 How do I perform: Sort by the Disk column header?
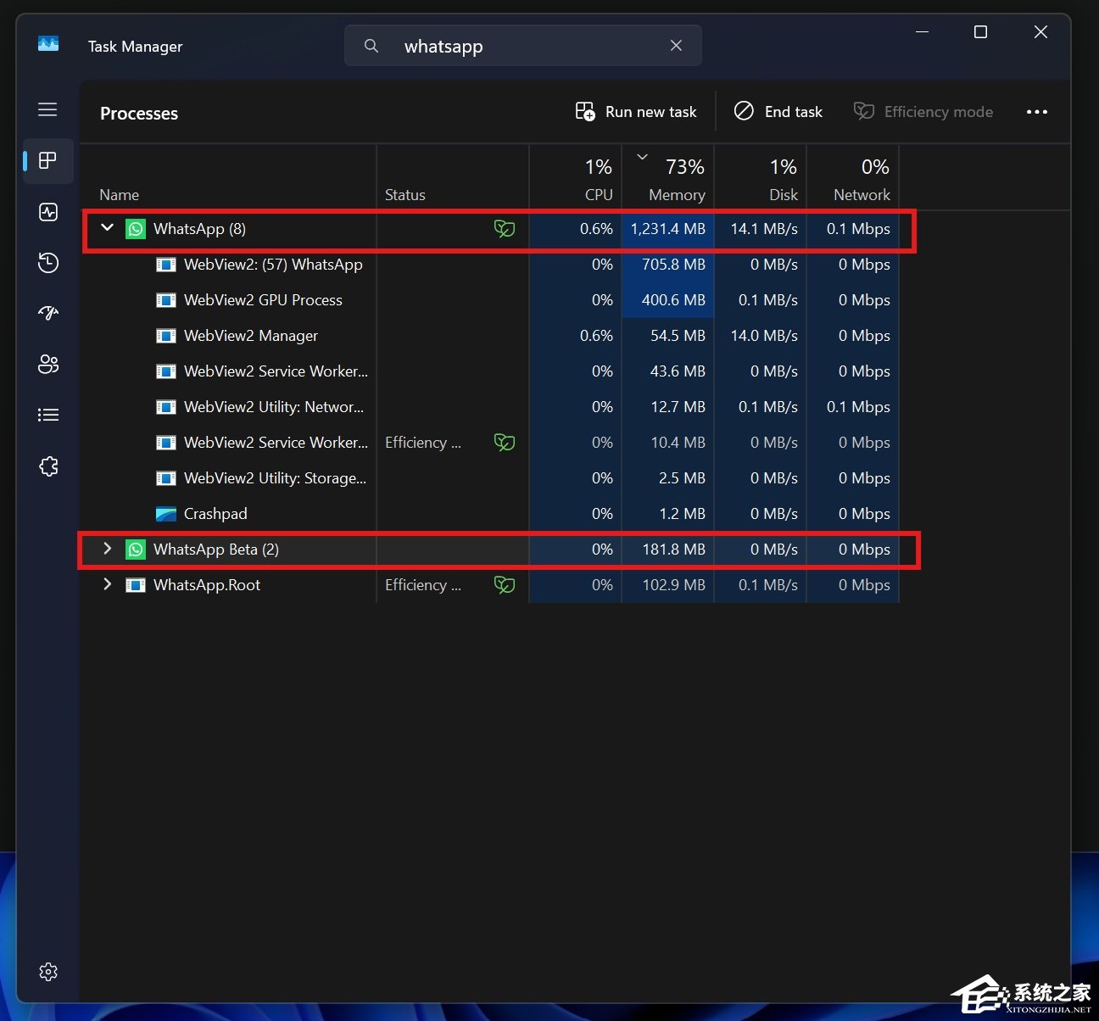[x=761, y=178]
